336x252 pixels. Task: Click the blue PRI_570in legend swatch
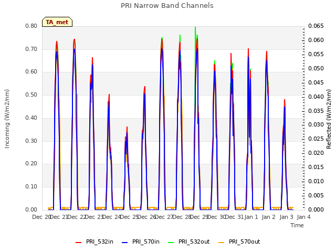pos(125,243)
